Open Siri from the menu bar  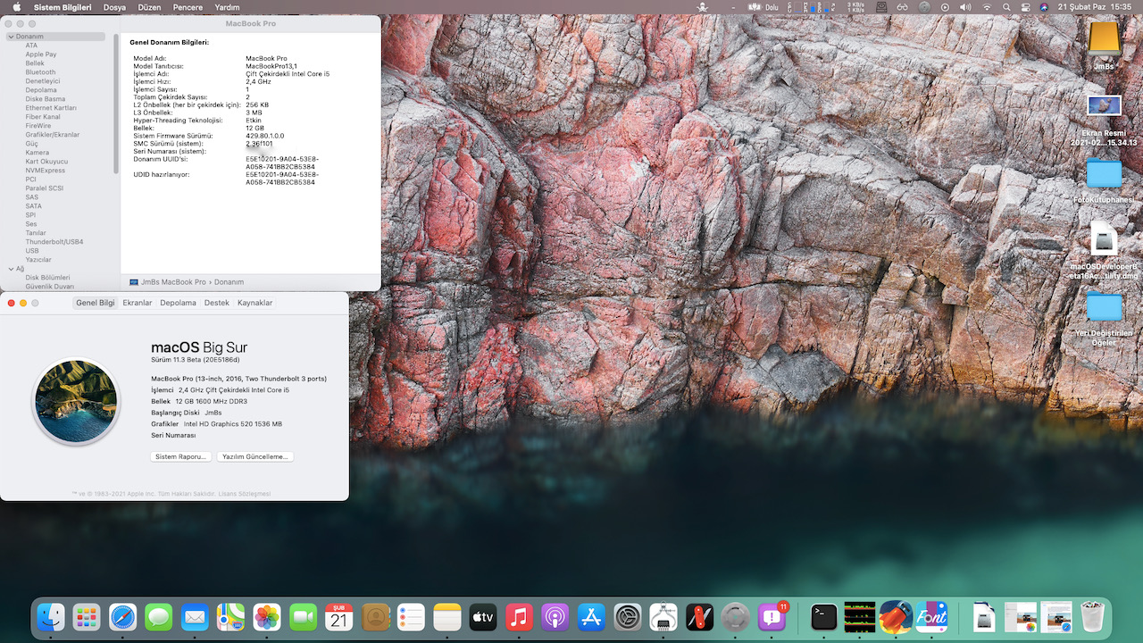click(x=1044, y=7)
